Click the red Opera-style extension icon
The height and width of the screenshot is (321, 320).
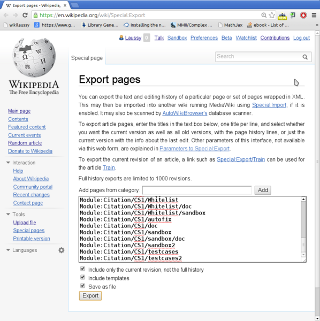click(303, 15)
